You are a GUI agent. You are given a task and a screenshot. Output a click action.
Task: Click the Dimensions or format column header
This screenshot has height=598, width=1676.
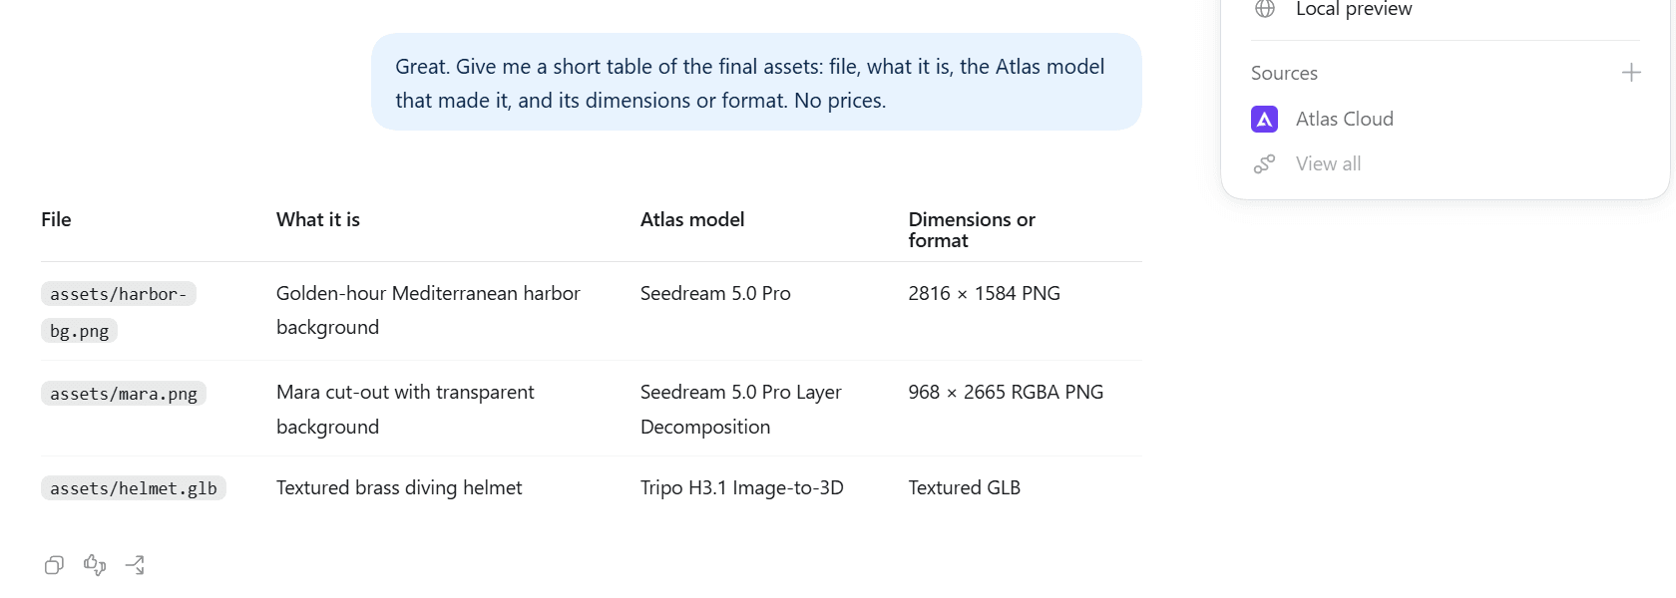(x=972, y=230)
